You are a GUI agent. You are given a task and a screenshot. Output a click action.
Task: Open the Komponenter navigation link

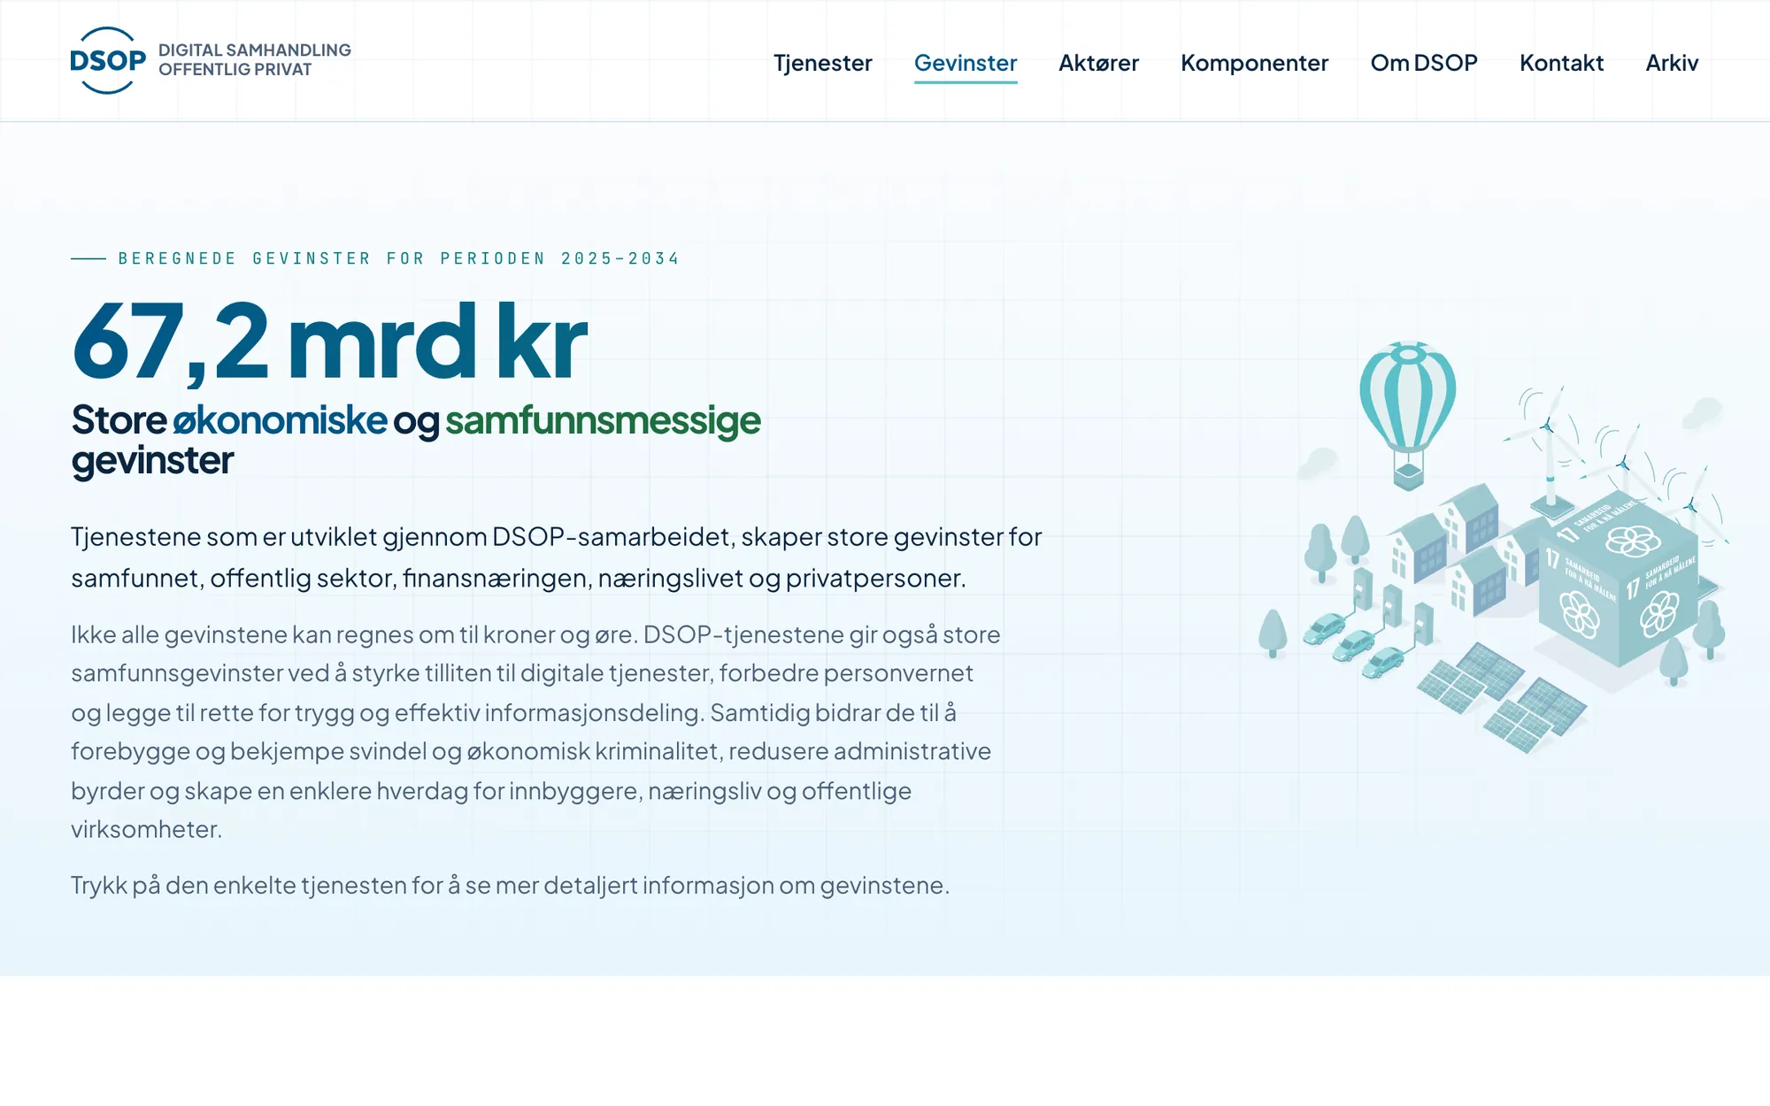[1254, 63]
